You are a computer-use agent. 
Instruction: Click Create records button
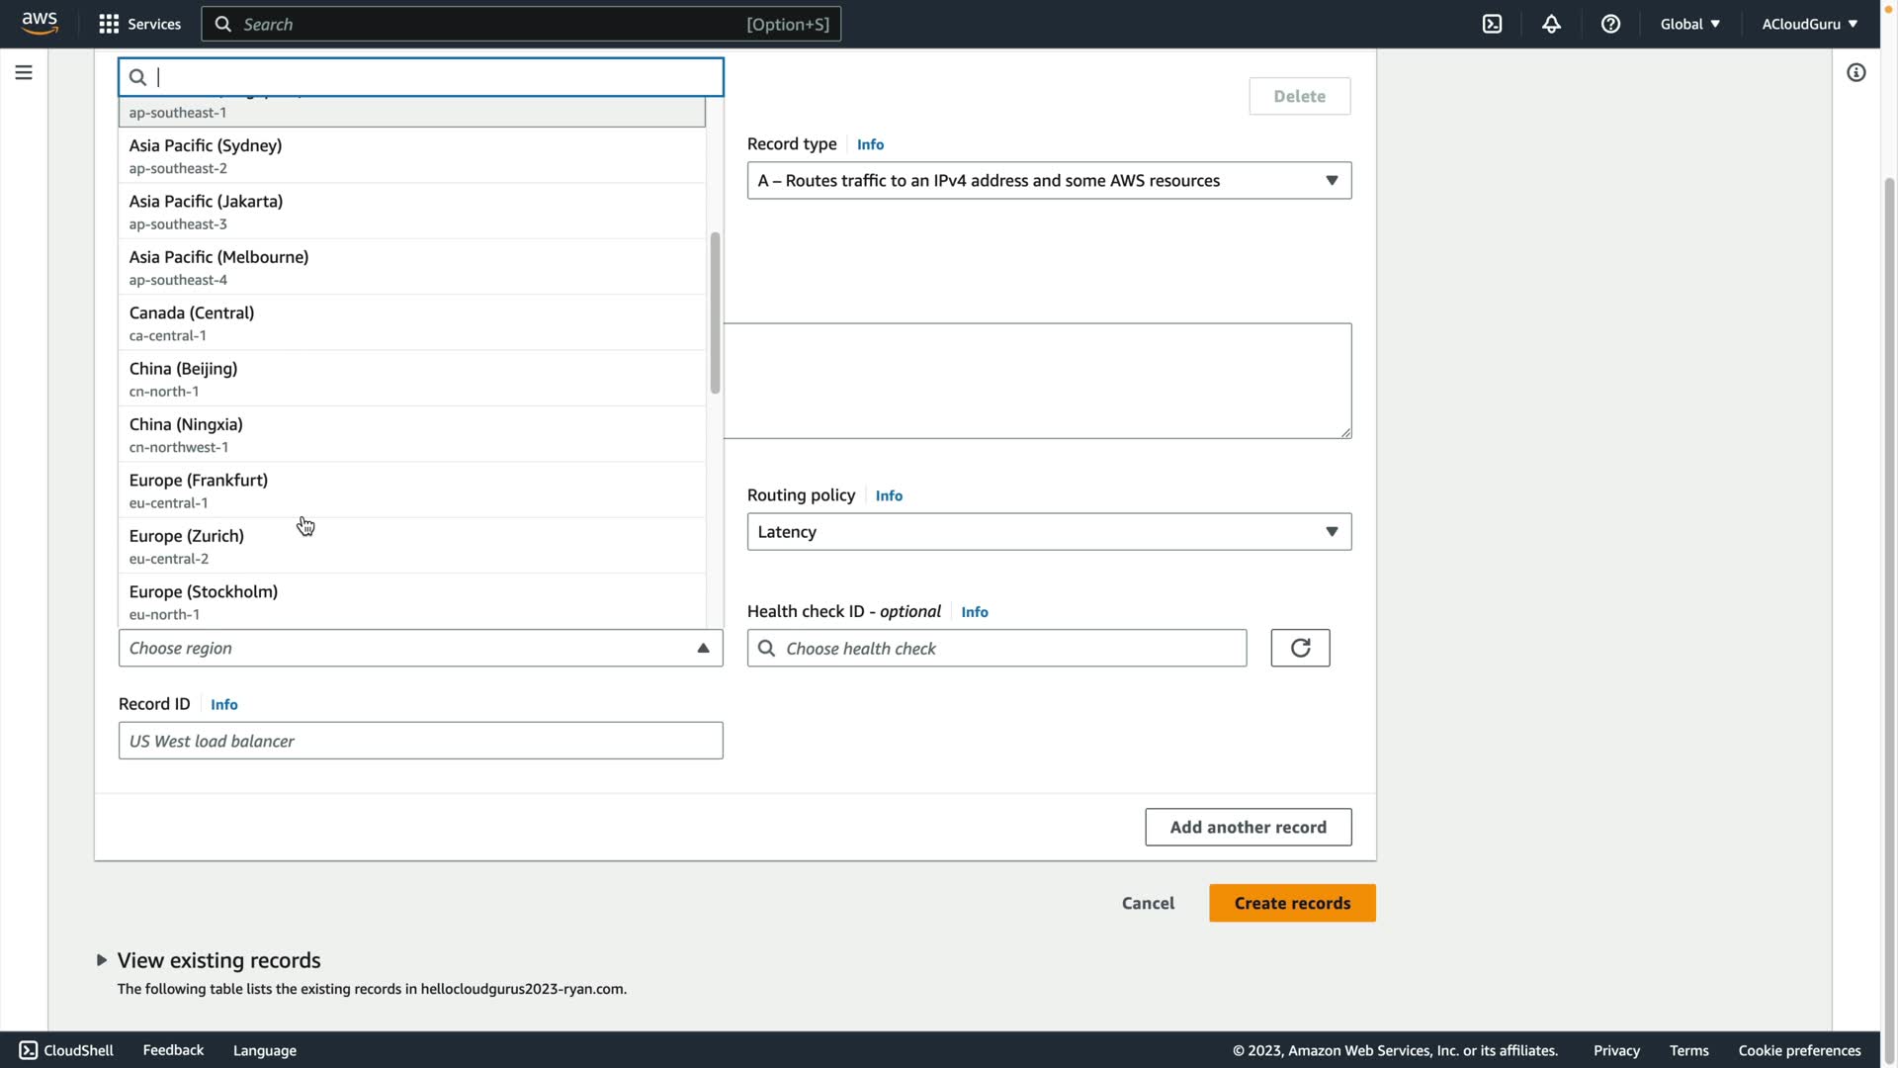click(x=1291, y=903)
